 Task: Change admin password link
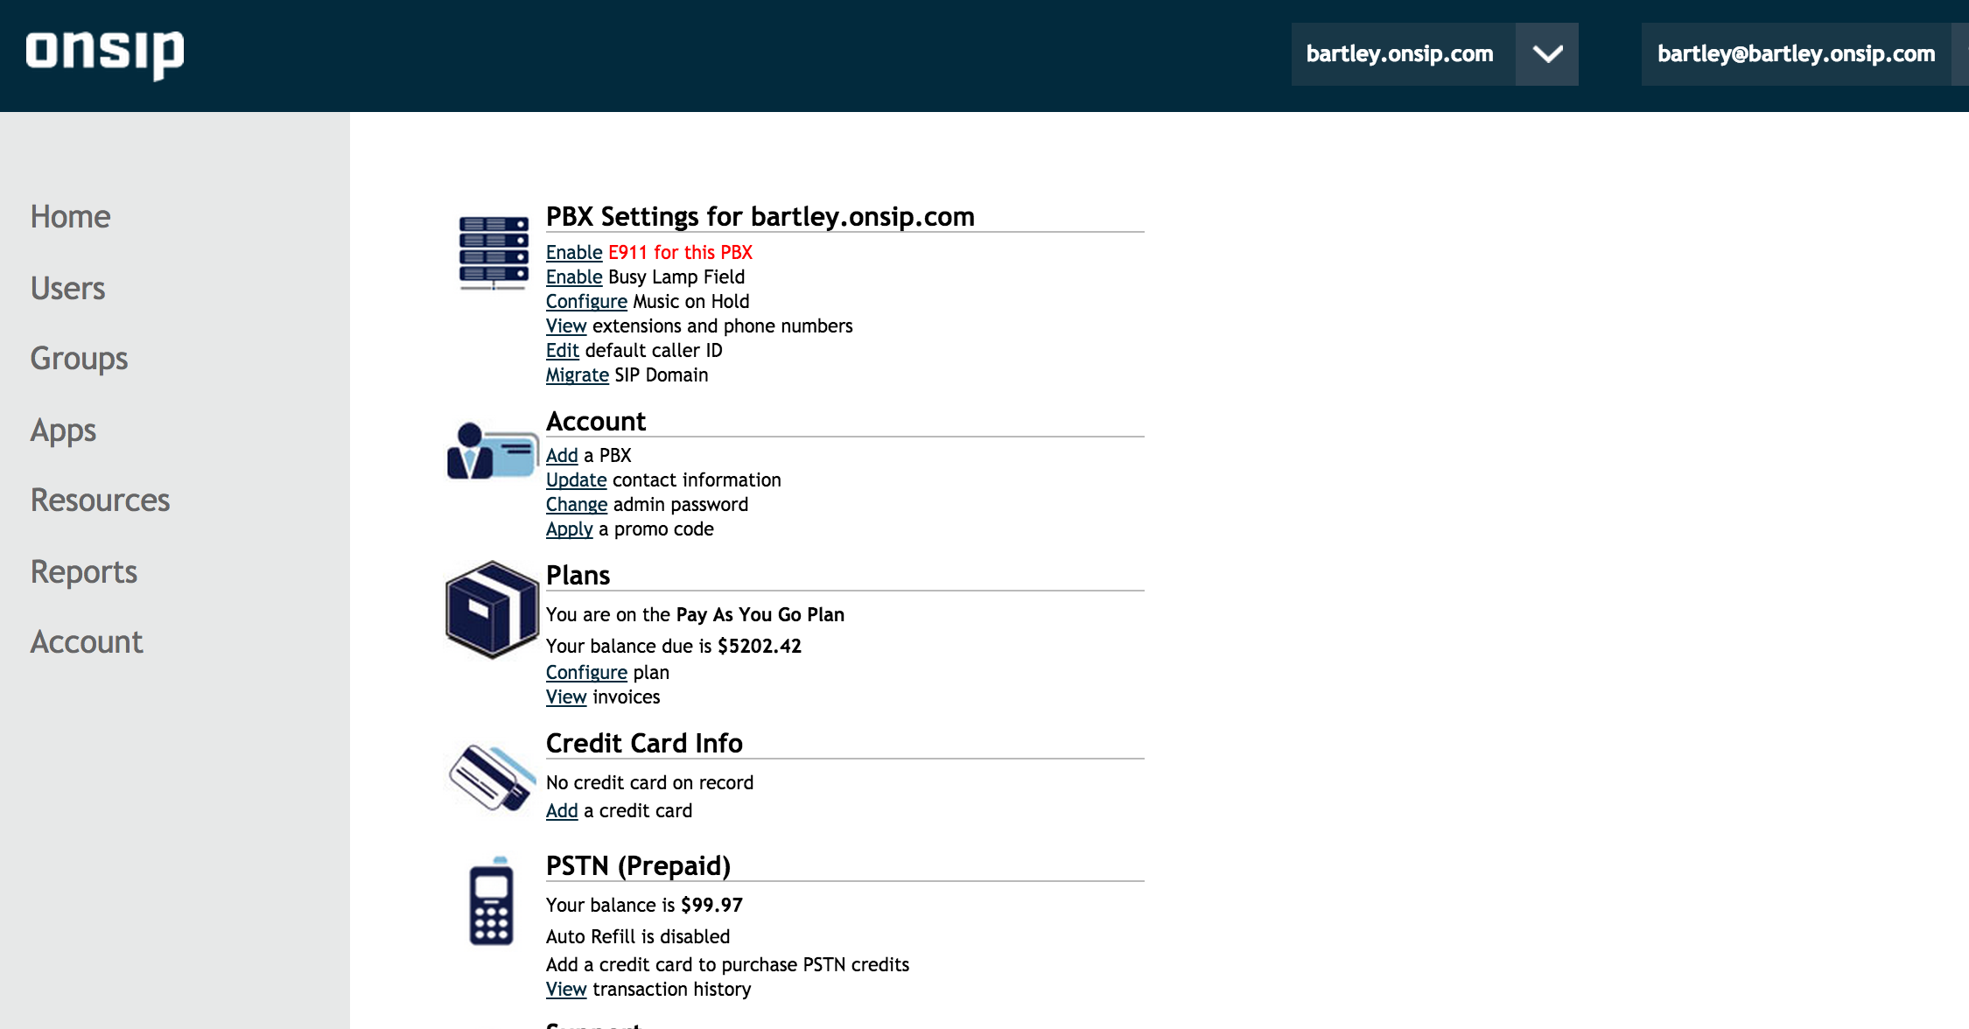tap(577, 505)
